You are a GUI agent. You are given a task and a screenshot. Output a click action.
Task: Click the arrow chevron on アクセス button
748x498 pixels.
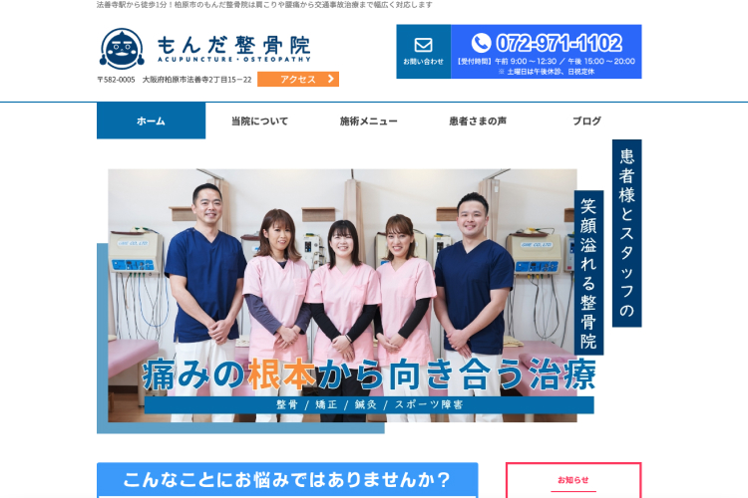332,80
